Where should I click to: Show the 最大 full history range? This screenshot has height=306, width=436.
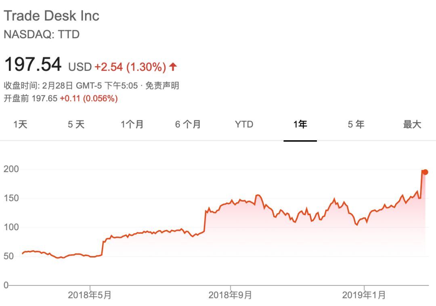(x=412, y=124)
